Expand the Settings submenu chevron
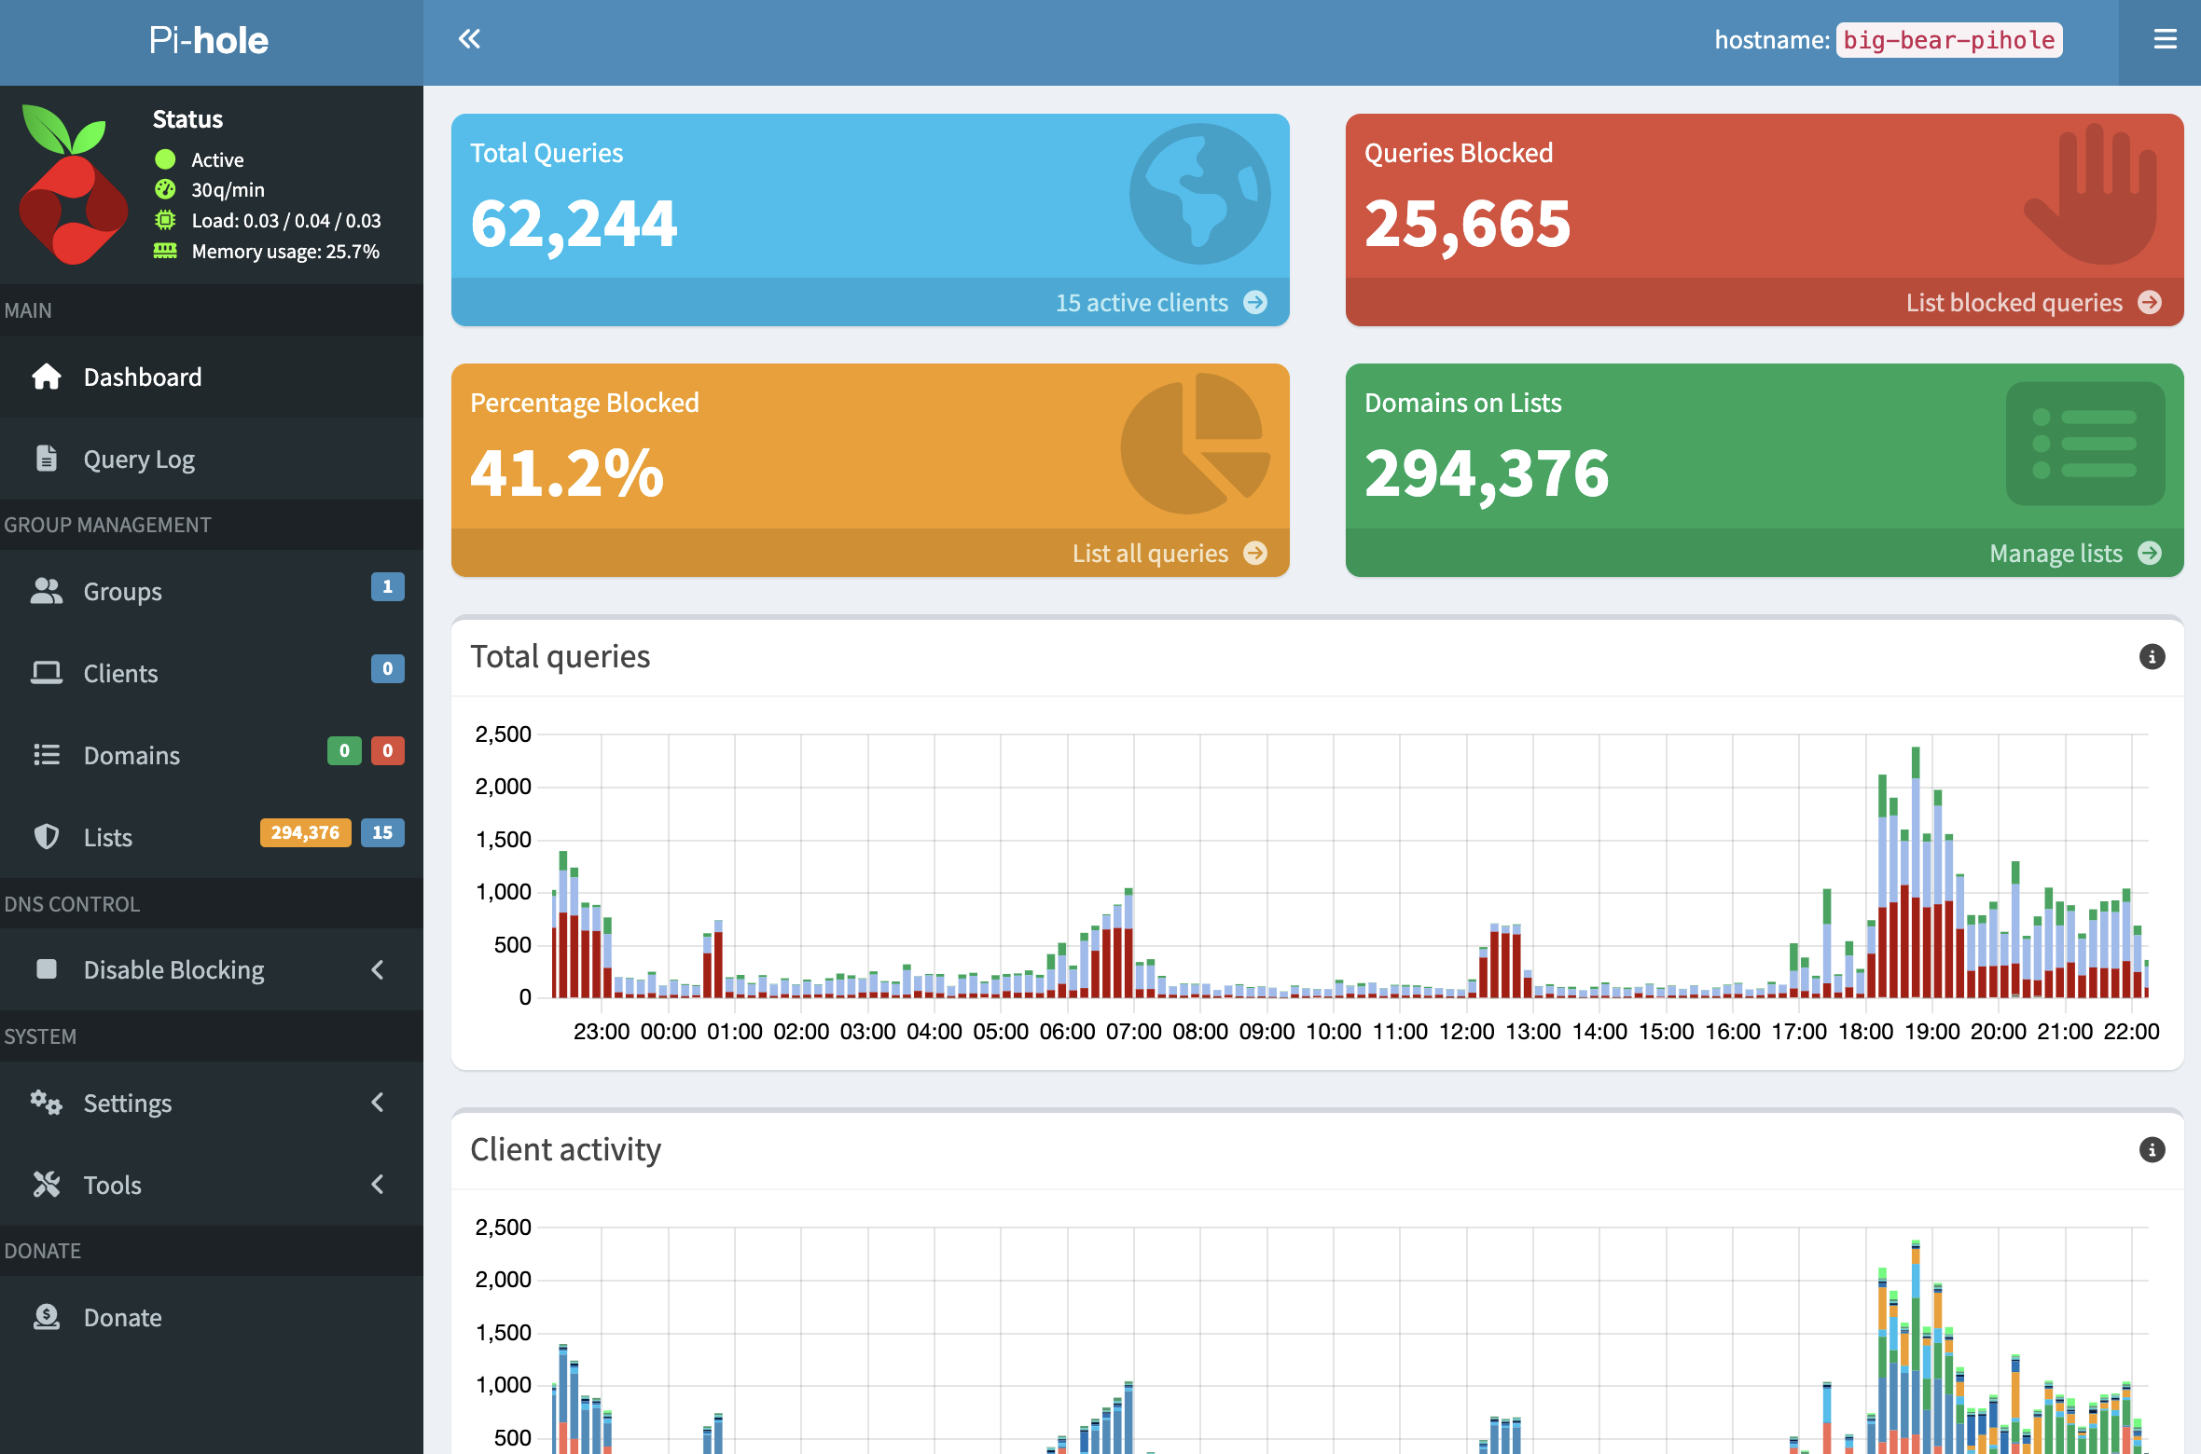This screenshot has height=1454, width=2201. tap(377, 1103)
